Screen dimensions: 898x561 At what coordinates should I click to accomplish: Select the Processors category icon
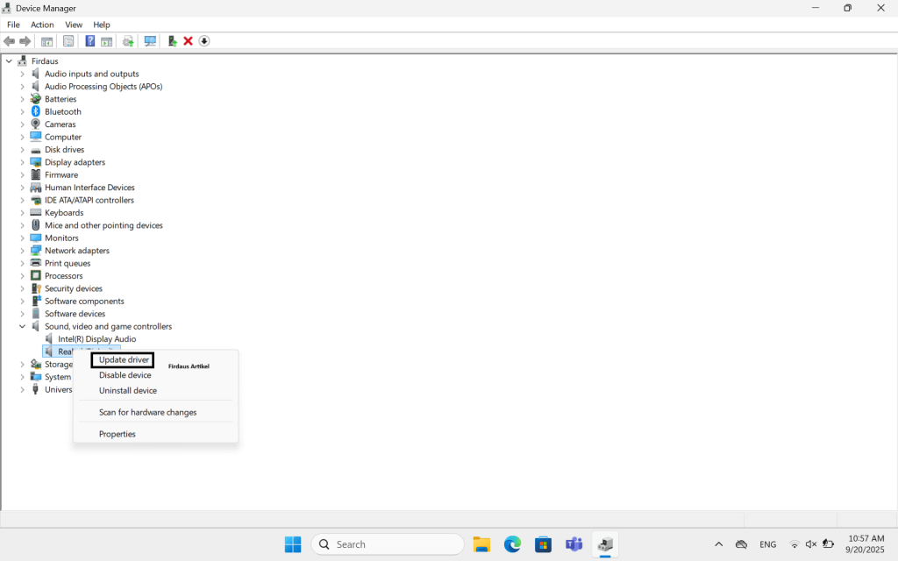(35, 276)
